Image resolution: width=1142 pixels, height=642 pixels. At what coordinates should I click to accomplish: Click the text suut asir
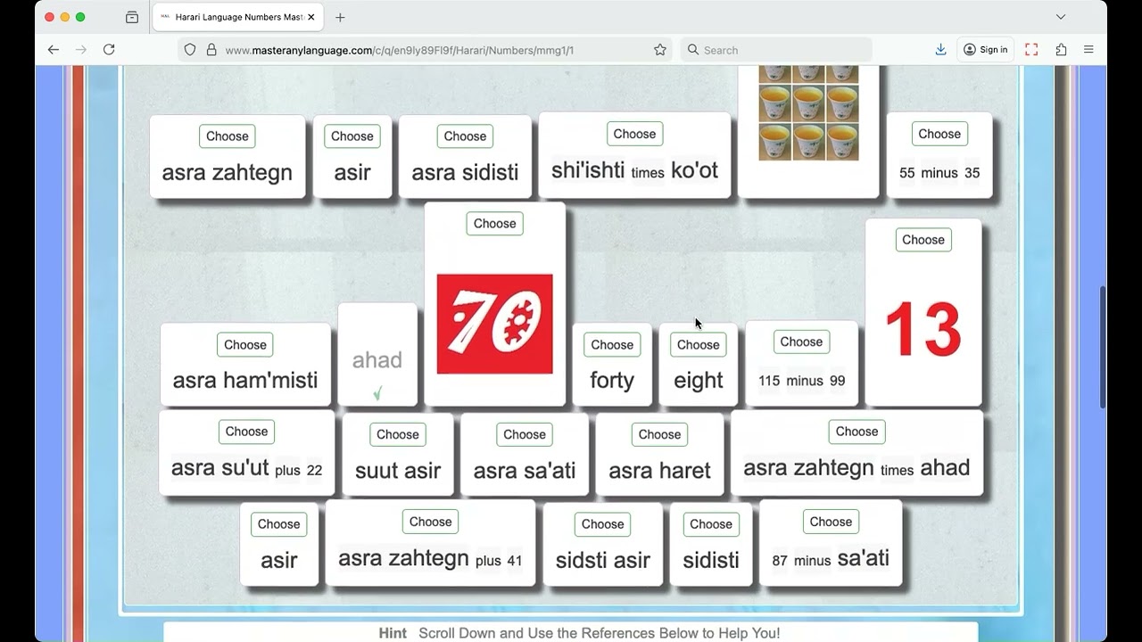(x=398, y=471)
